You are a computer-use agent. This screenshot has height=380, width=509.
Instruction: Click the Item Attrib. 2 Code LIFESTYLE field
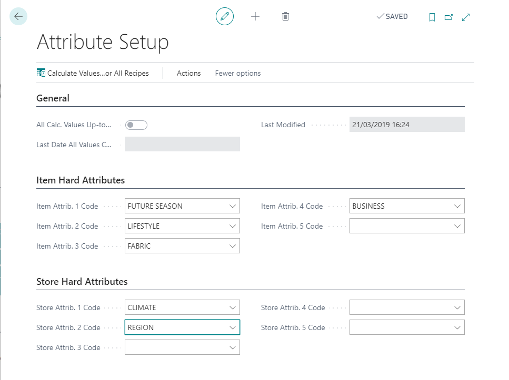pos(176,227)
